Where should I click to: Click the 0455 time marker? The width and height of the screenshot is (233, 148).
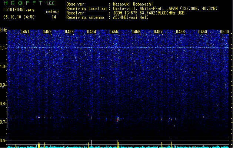(x=114, y=32)
